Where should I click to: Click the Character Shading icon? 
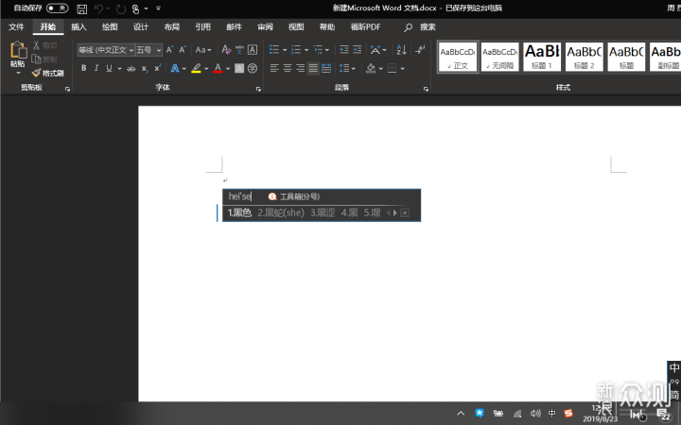pos(239,68)
